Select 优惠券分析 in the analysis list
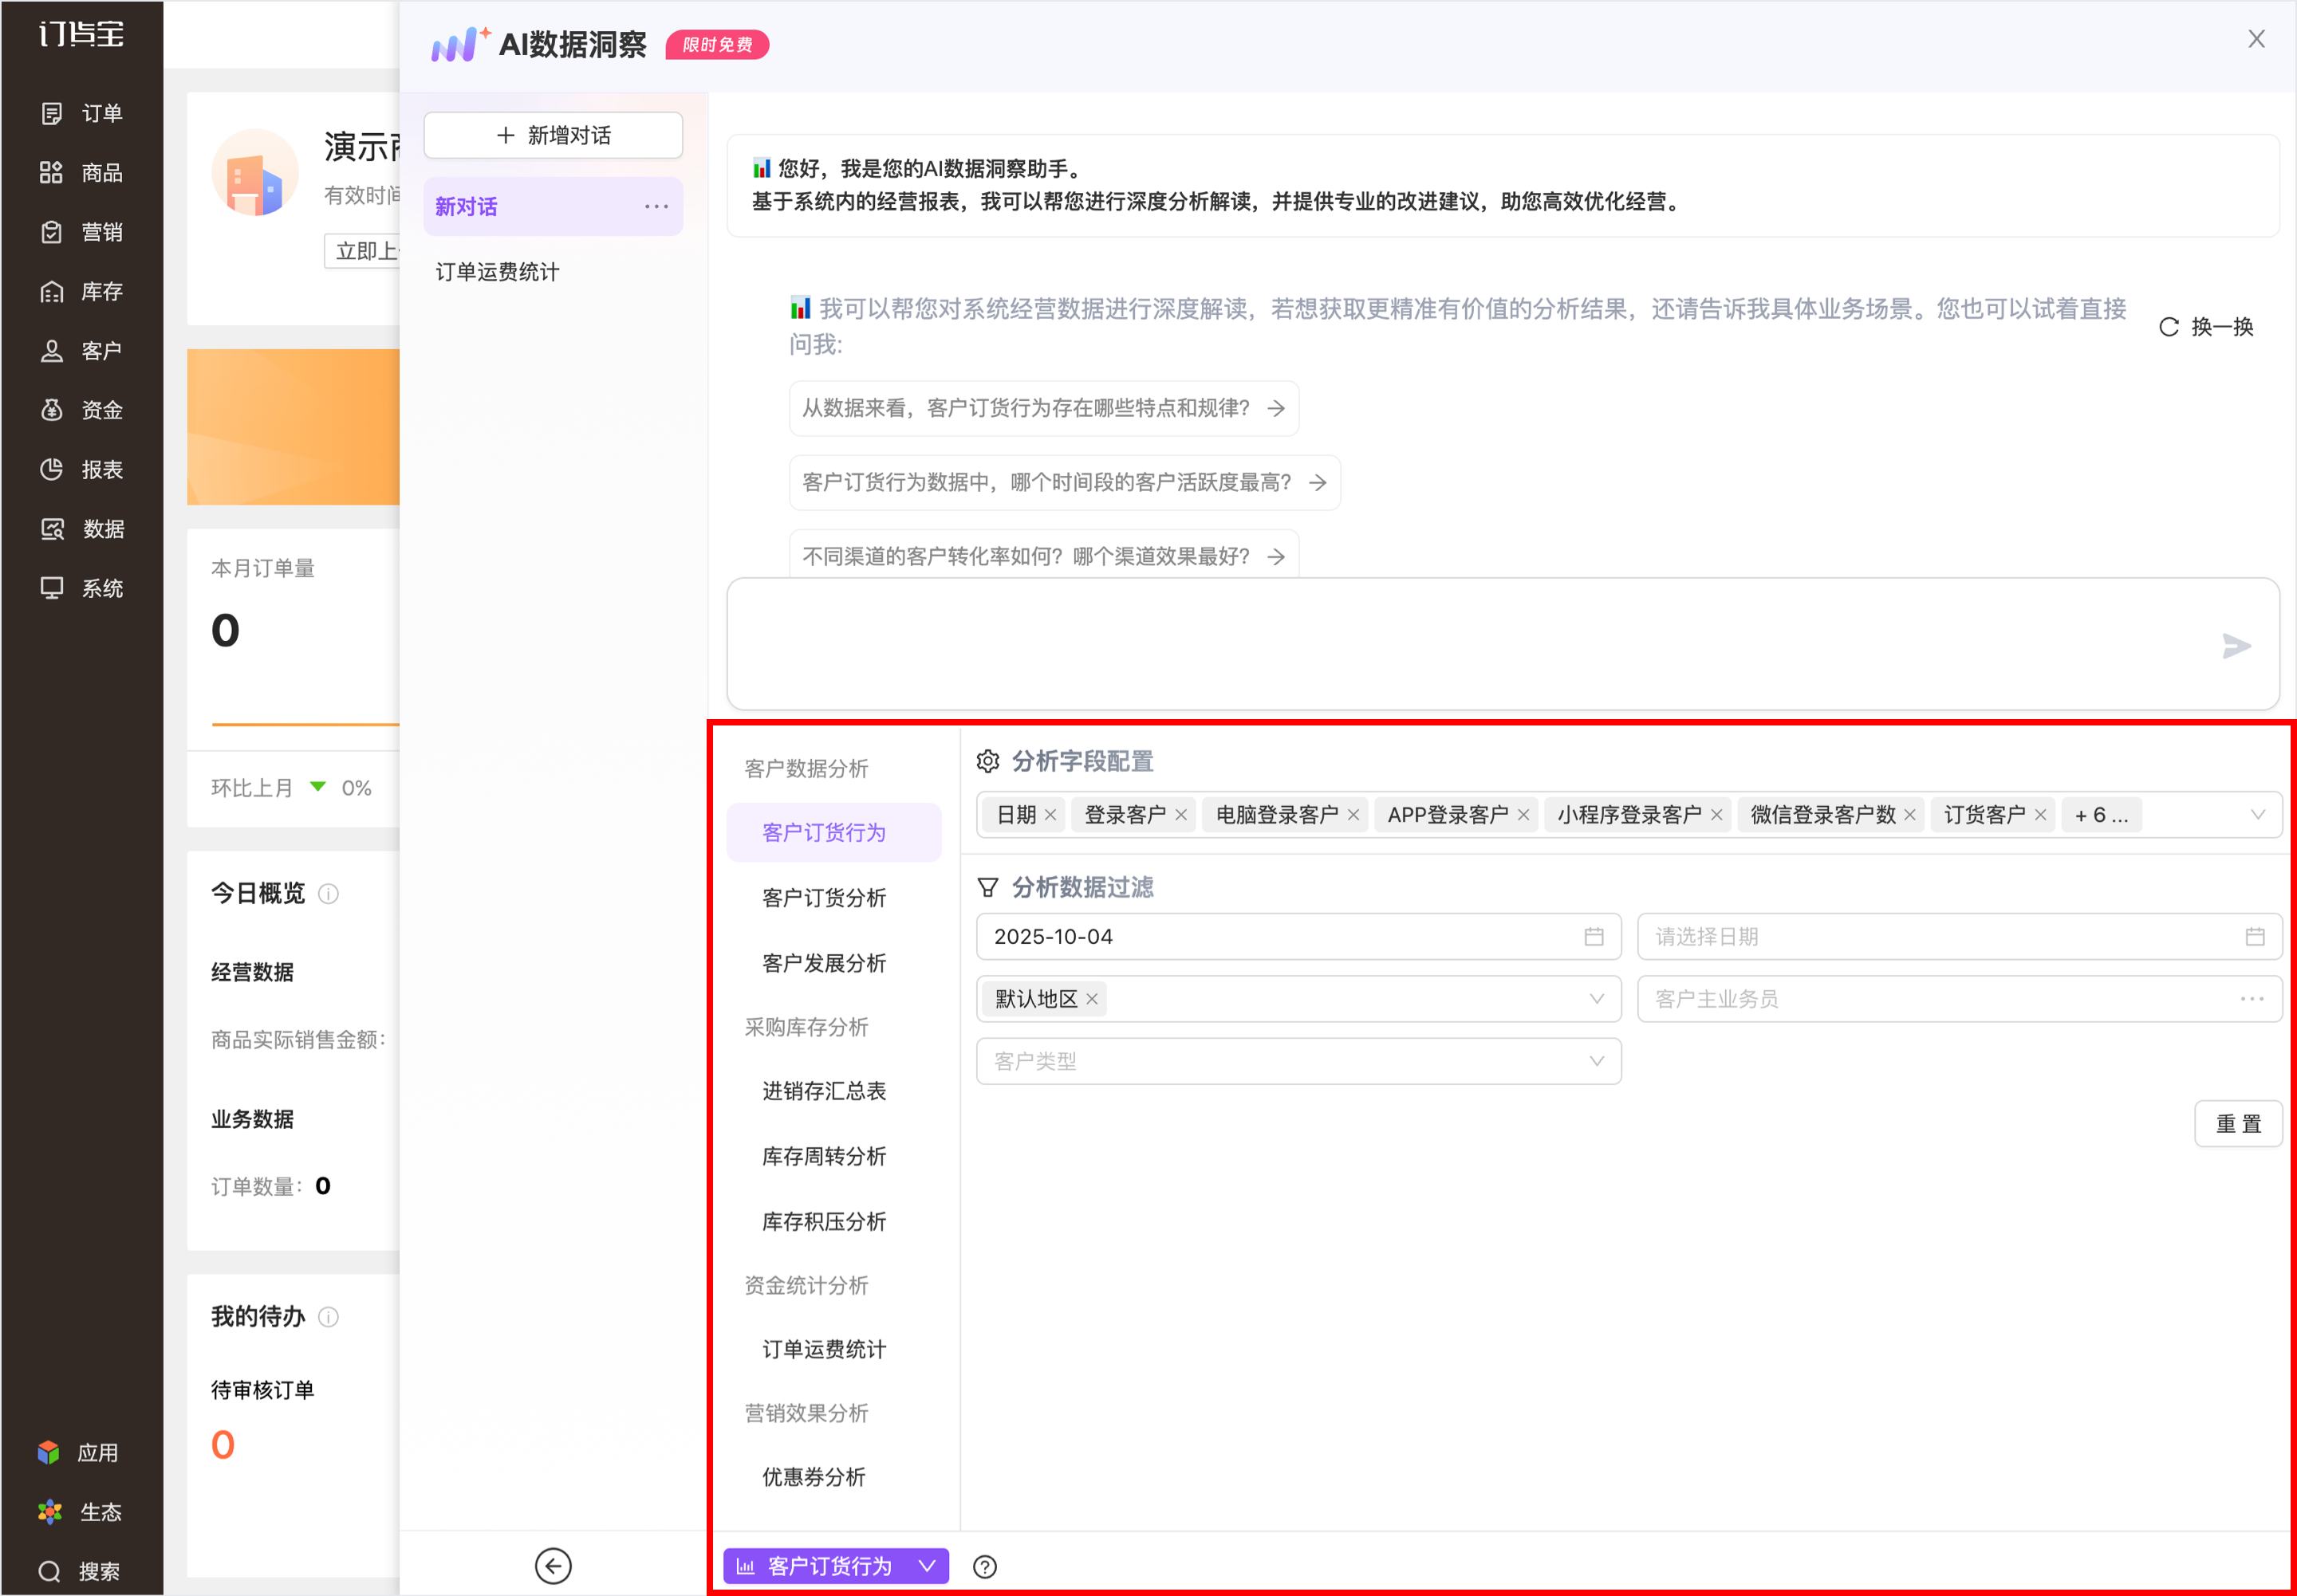The width and height of the screenshot is (2297, 1596). tap(814, 1476)
